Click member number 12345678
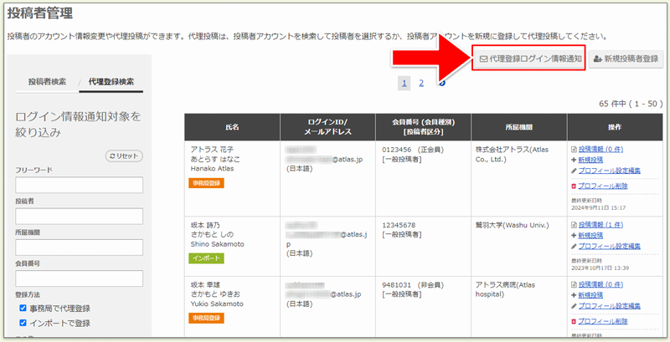This screenshot has height=342, width=670. (399, 225)
